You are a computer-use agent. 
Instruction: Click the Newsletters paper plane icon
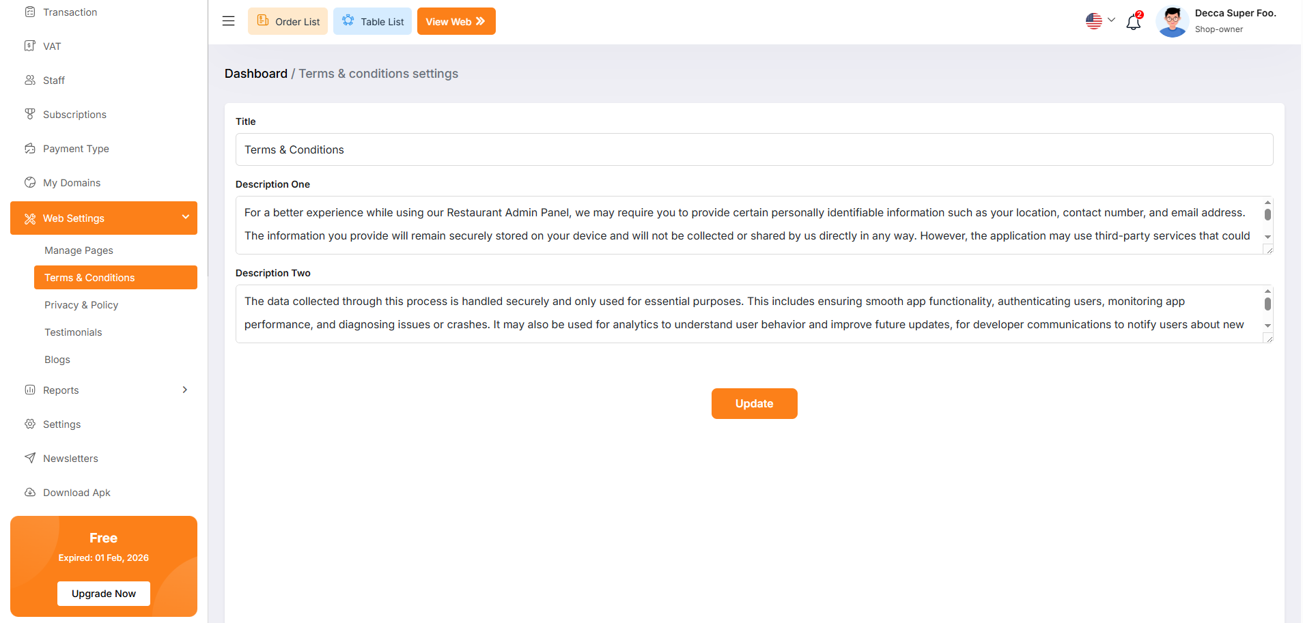(x=30, y=459)
